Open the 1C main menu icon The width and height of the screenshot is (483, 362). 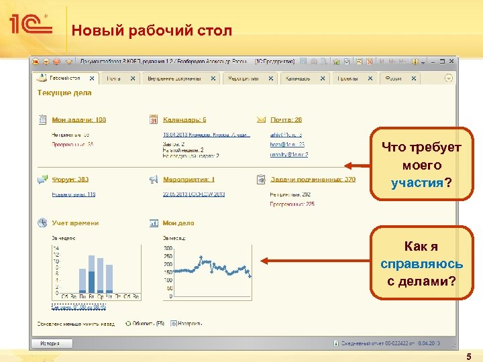click(x=36, y=62)
